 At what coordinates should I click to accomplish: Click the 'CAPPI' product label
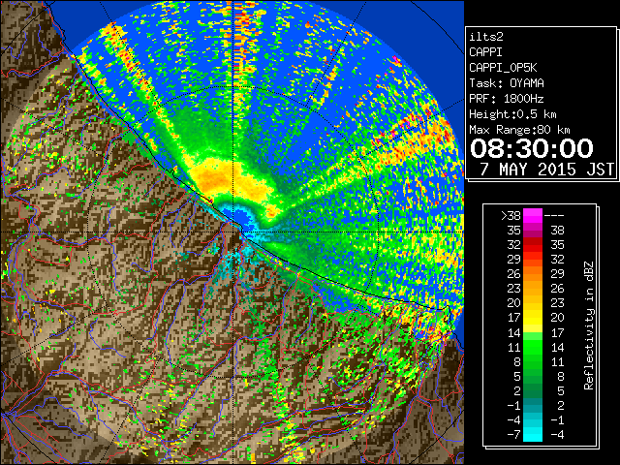pos(485,52)
